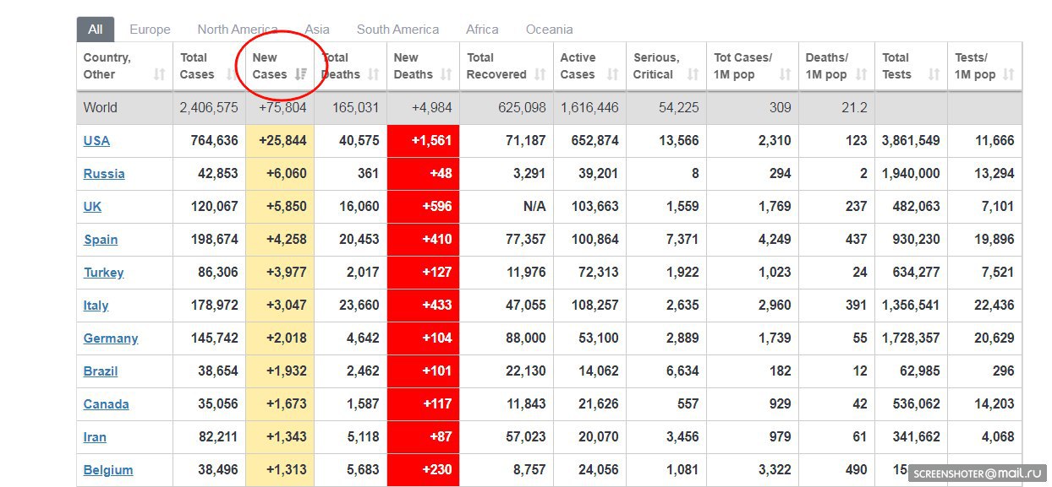Switch to the Asia tab
The image size is (1052, 487).
tap(317, 30)
